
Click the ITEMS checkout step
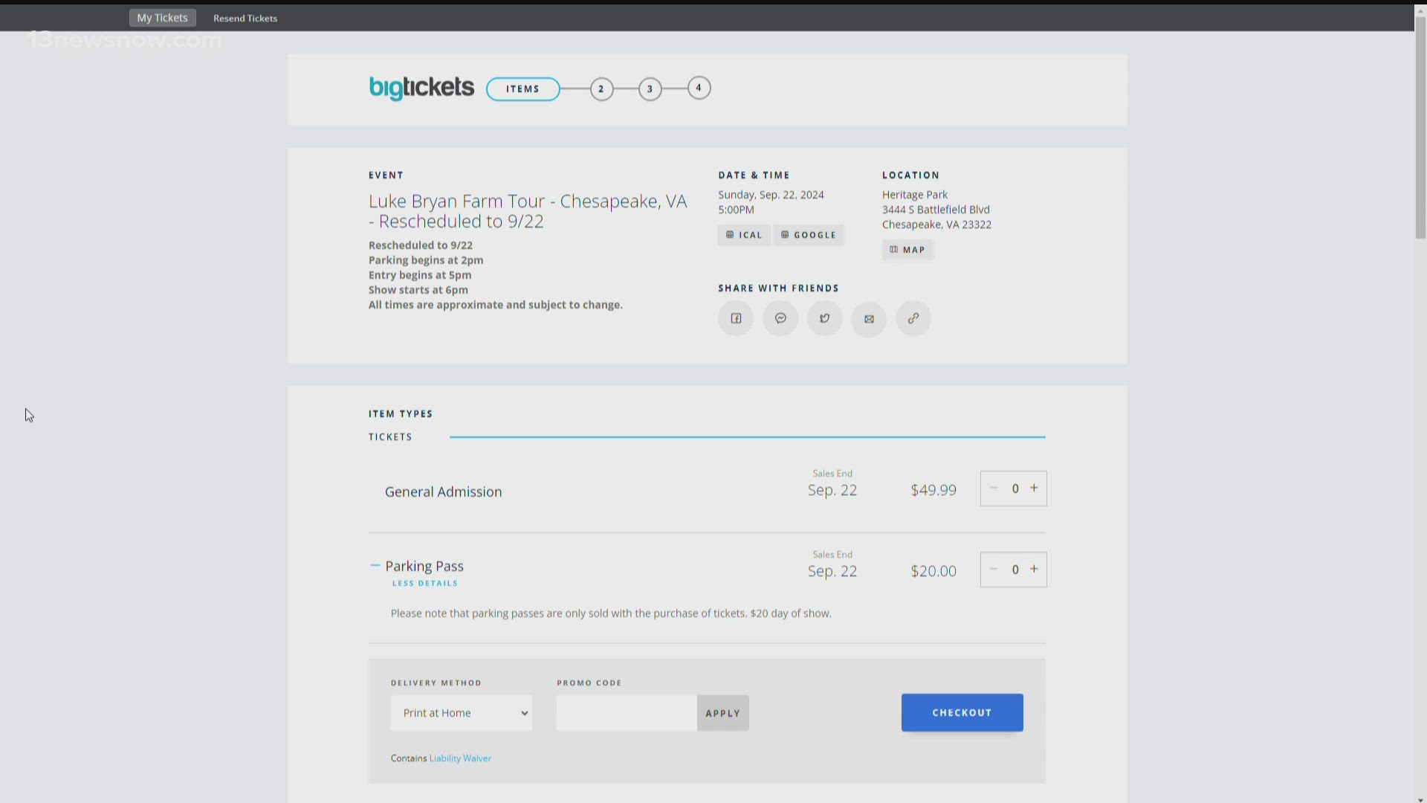(523, 88)
